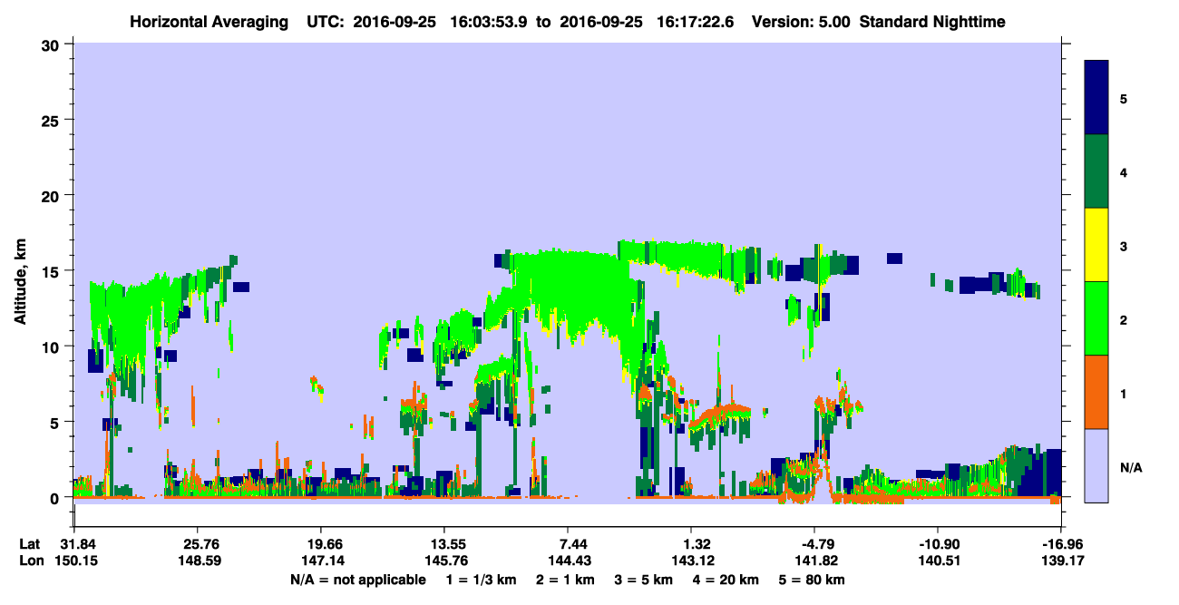Click the orange level 1 colorbar segment
The width and height of the screenshot is (1179, 605).
pos(1096,392)
